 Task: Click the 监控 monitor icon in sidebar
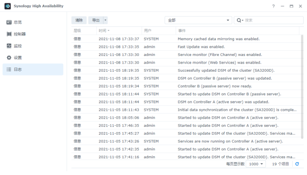[9, 46]
